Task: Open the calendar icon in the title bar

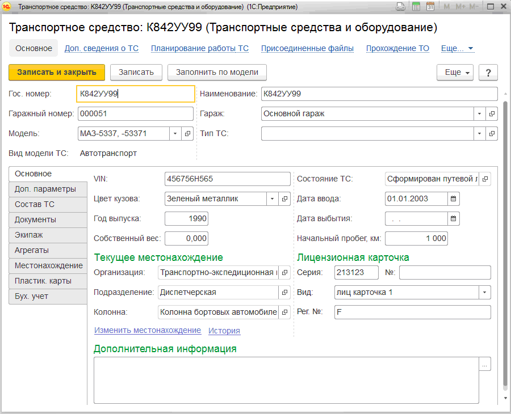Action: [x=431, y=6]
